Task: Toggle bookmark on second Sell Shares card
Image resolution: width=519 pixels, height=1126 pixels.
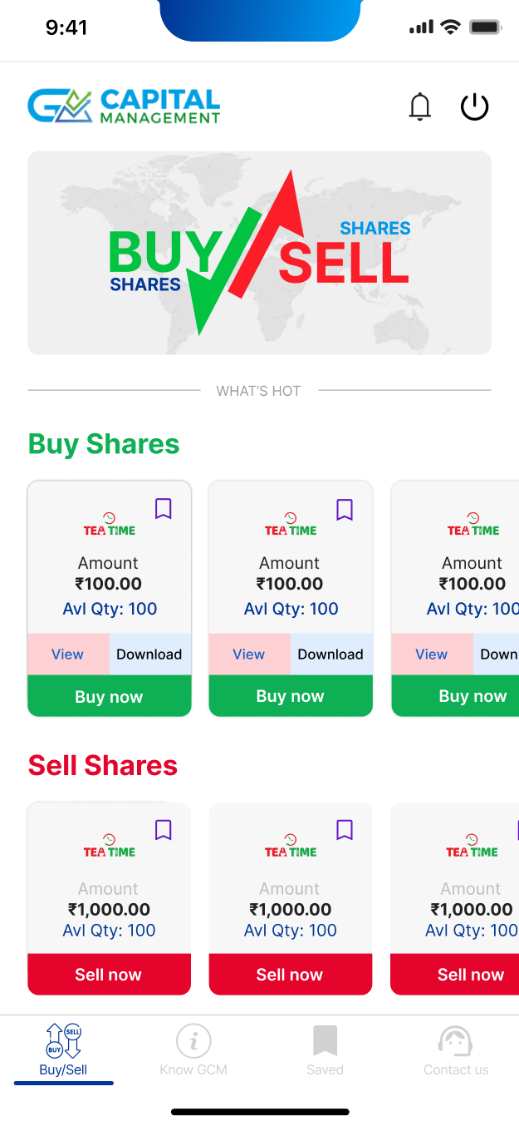Action: [345, 829]
